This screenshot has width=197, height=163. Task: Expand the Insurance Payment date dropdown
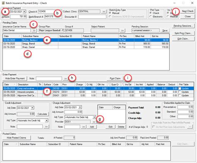(25, 12)
